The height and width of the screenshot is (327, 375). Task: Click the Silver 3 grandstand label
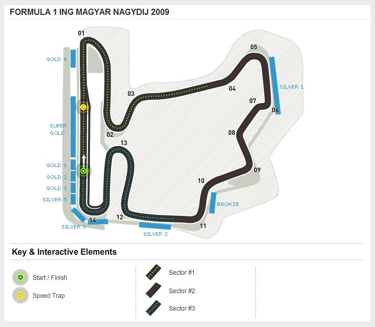pos(74,227)
